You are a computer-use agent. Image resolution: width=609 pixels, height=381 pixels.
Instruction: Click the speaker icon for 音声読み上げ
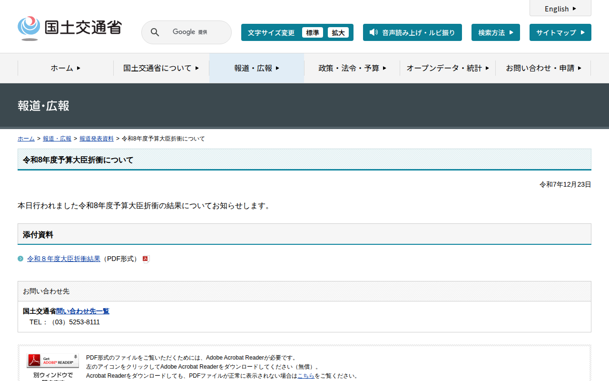pyautogui.click(x=373, y=32)
